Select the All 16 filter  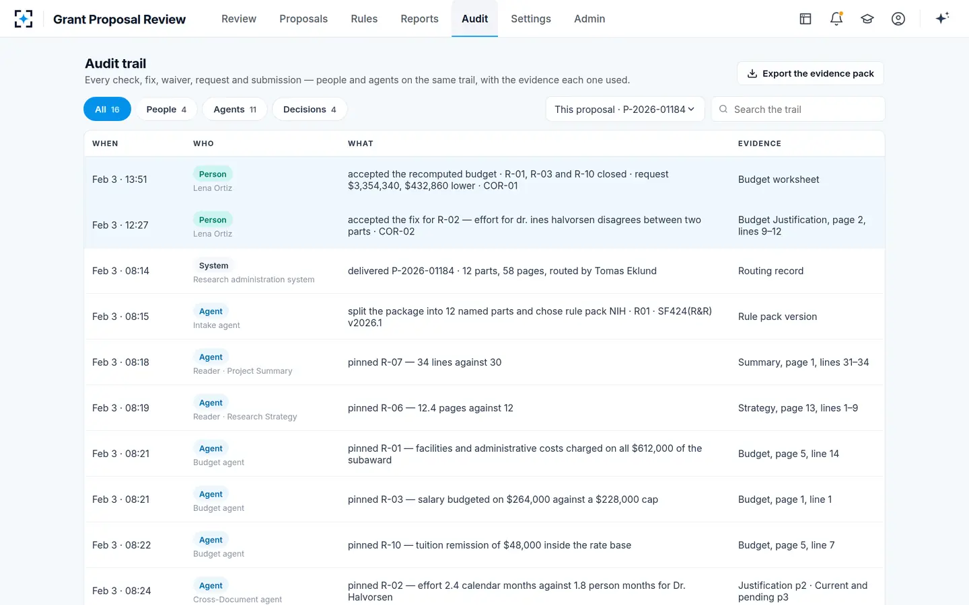click(x=107, y=109)
